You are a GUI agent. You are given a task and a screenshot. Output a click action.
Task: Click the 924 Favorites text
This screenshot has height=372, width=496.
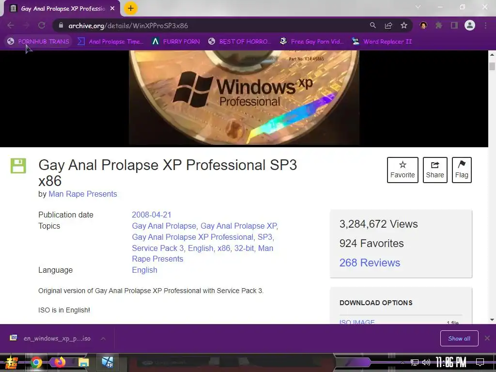(372, 243)
